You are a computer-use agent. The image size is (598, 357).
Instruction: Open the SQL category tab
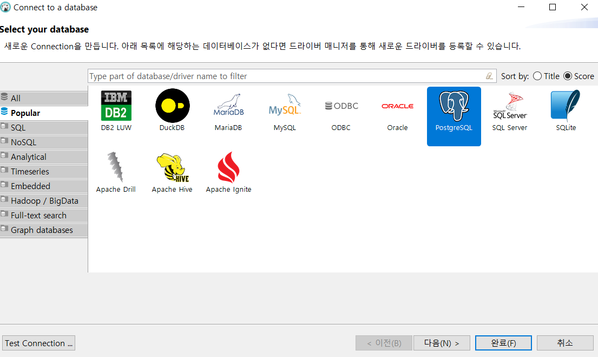pos(44,127)
